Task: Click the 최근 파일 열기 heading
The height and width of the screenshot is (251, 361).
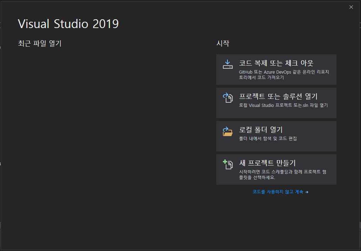Action: point(40,43)
